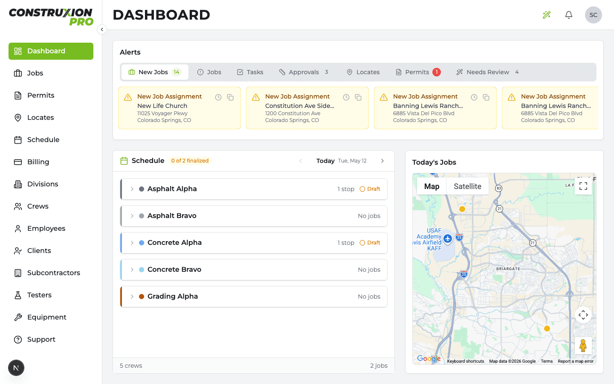Click Report a map error link
Screen dimensions: 614x384
click(576, 361)
